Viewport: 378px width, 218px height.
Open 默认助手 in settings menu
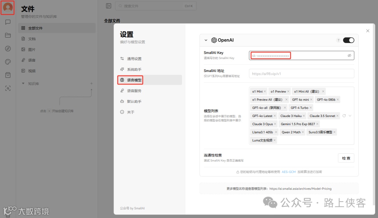(x=150, y=101)
